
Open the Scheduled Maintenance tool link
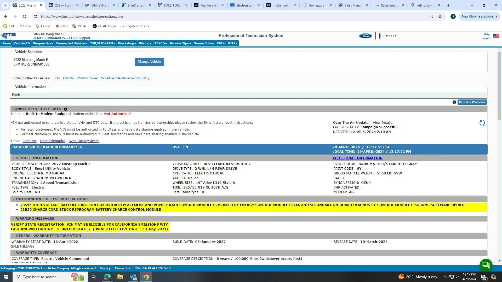(x=125, y=78)
